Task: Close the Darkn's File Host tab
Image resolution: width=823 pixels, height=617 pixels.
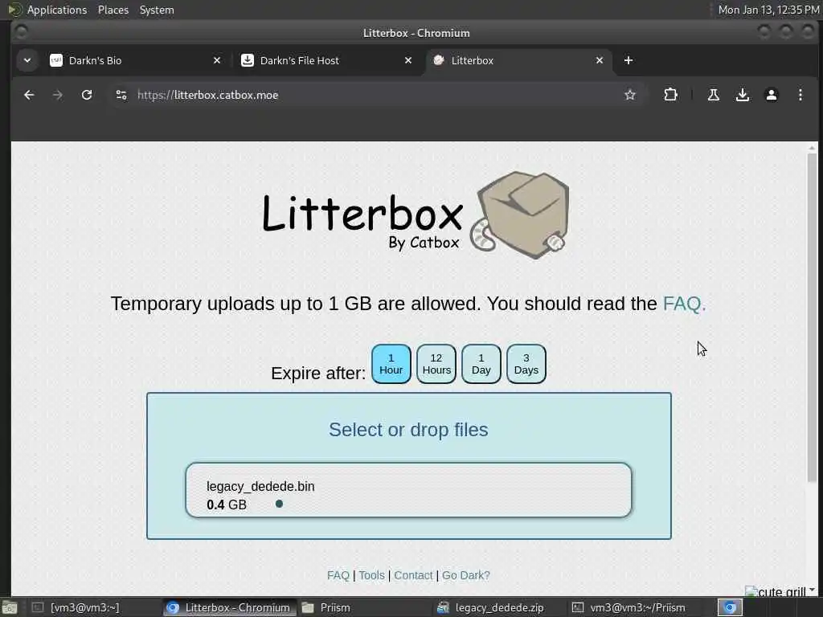Action: [407, 60]
